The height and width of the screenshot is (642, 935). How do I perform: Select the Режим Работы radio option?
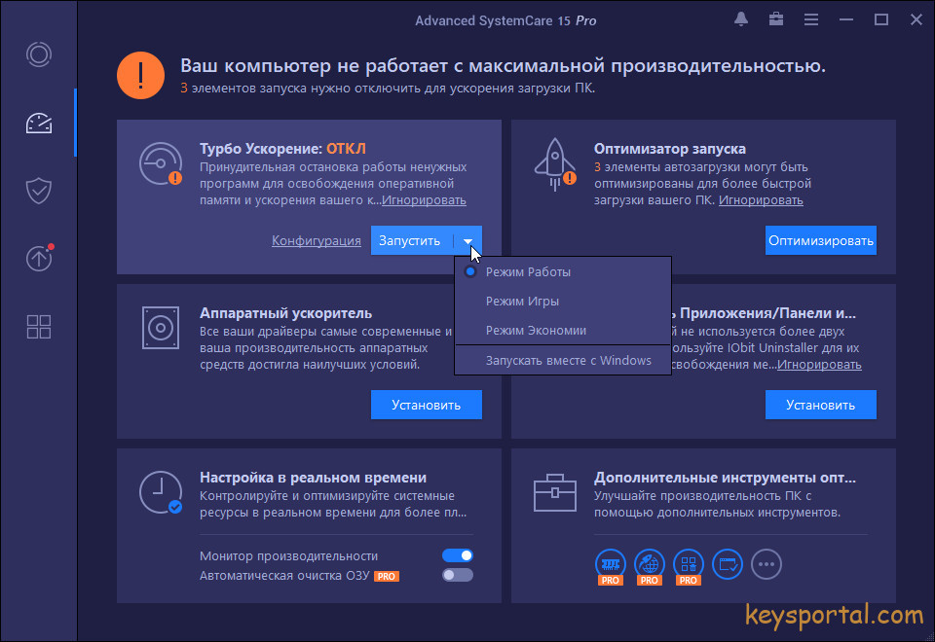528,272
